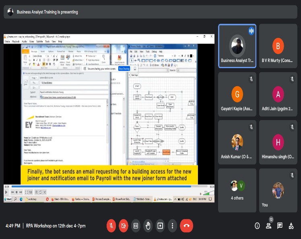Toggle Bold in the Outlook message ribbon

pos(34,60)
